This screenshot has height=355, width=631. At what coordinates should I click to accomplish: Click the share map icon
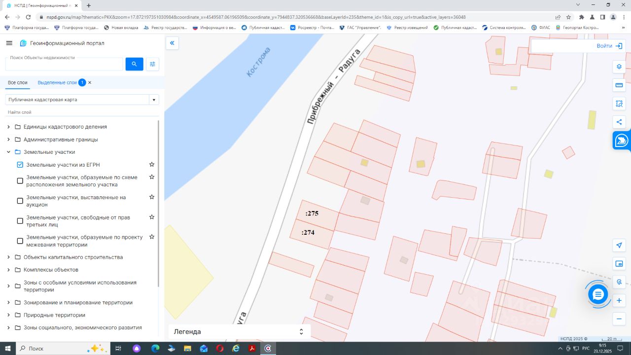(619, 122)
